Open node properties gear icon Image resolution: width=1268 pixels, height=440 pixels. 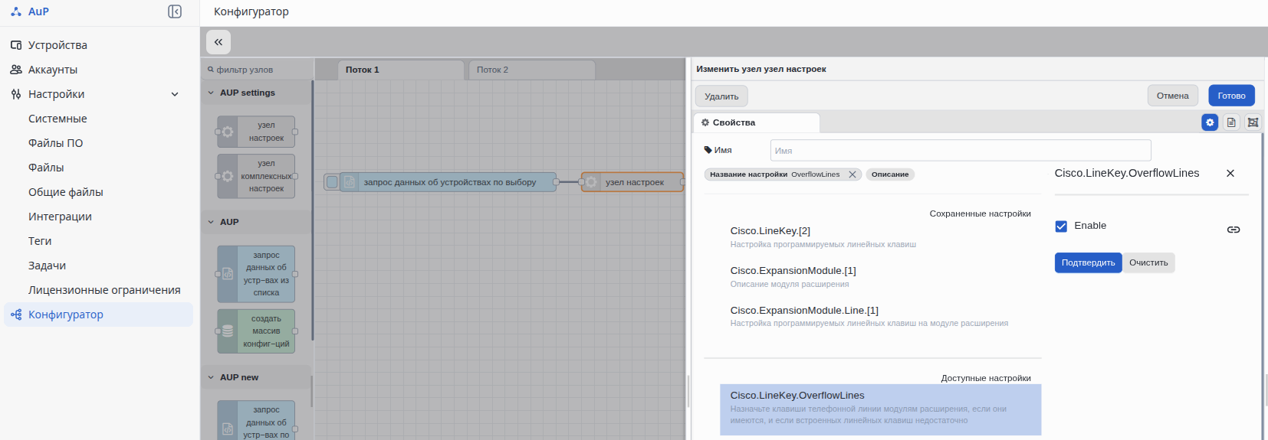point(1210,122)
